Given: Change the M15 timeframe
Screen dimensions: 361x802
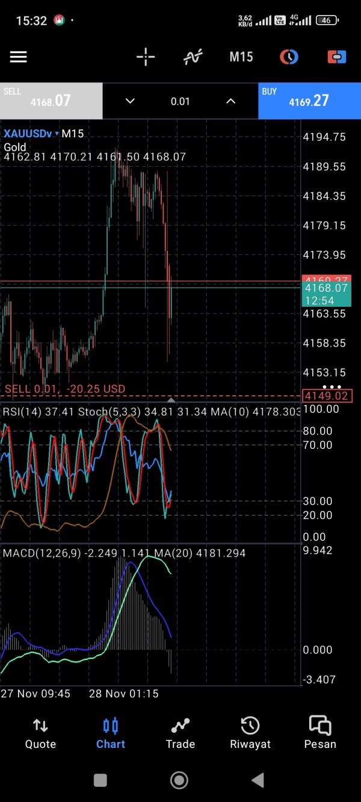Looking at the screenshot, I should tap(241, 57).
